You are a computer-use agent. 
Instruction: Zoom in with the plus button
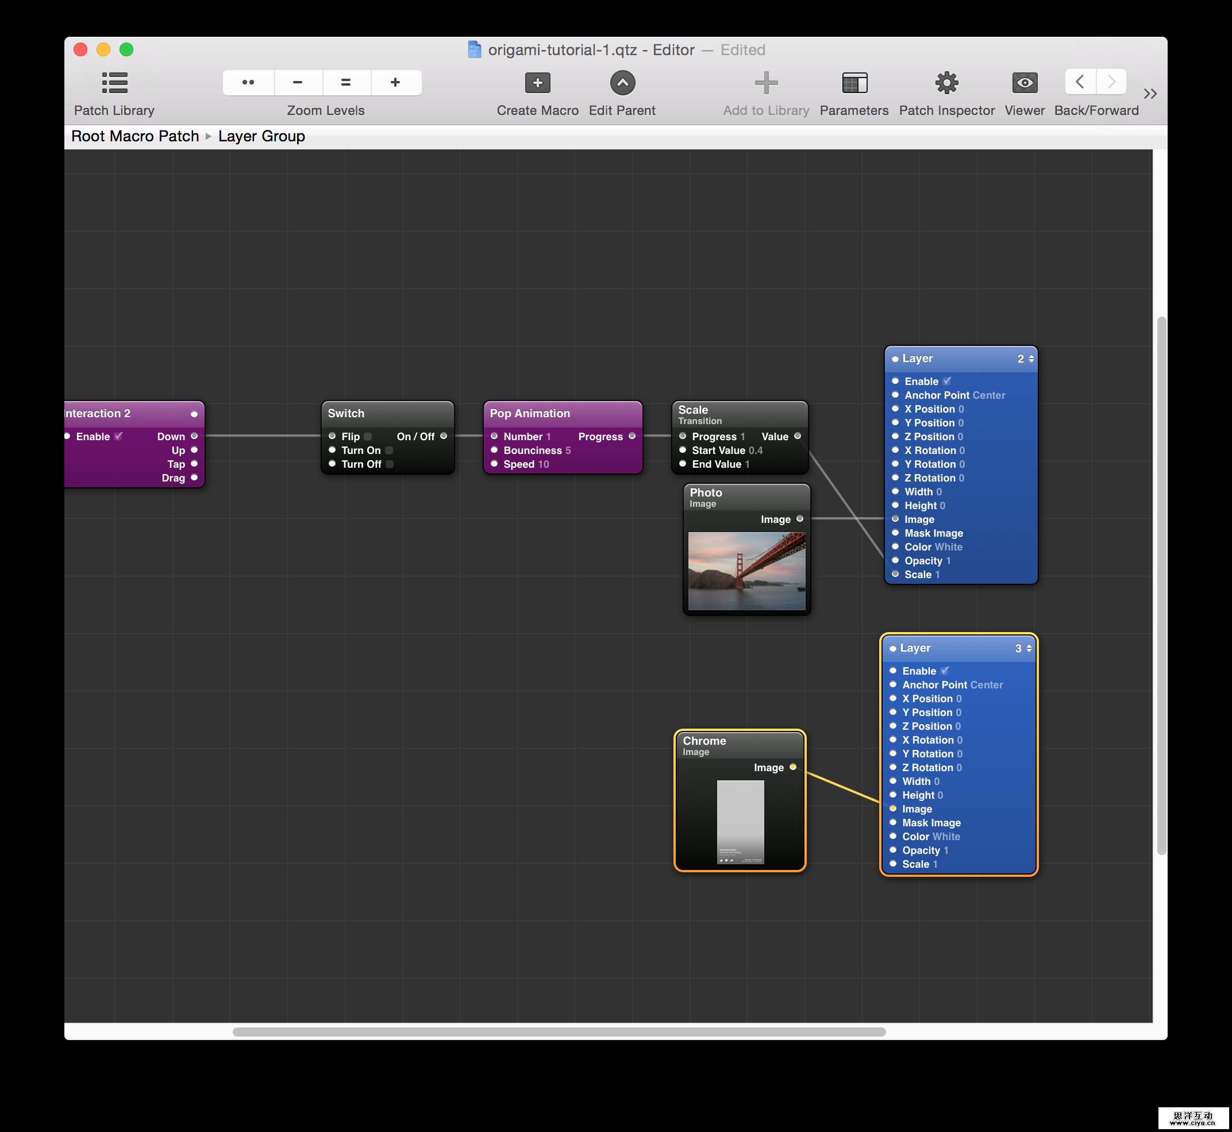point(395,82)
